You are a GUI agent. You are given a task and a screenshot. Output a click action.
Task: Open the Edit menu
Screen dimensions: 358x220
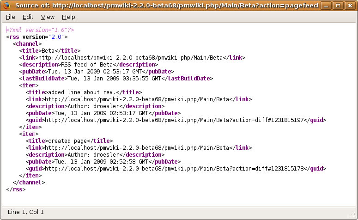pyautogui.click(x=28, y=17)
